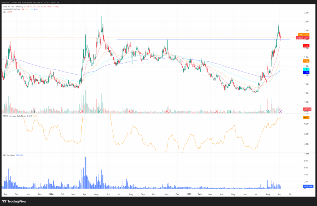Open the green earnings marker in August 2025
Screen dimensions: 317x206
pos(267,111)
